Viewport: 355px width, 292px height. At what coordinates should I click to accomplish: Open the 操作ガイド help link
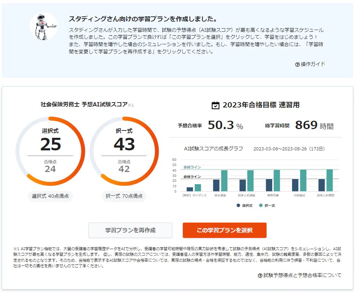pyautogui.click(x=313, y=64)
